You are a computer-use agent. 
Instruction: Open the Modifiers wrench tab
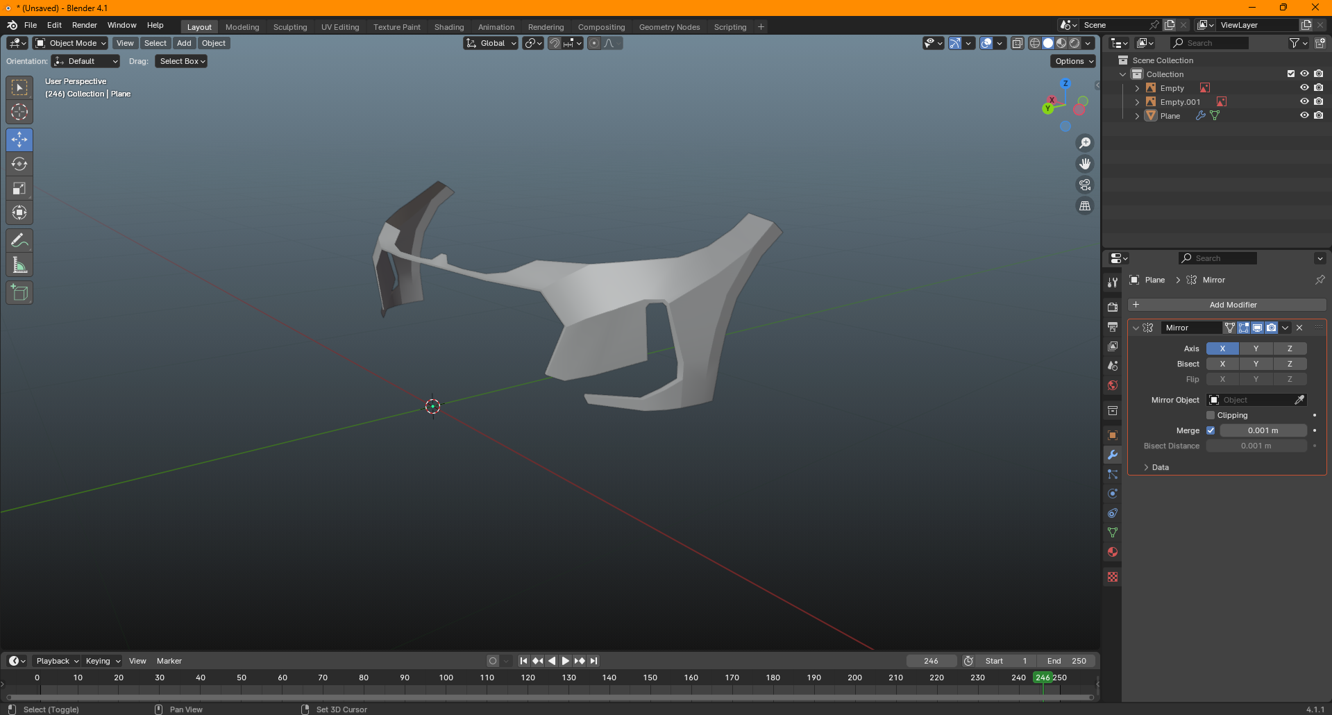[x=1113, y=455]
